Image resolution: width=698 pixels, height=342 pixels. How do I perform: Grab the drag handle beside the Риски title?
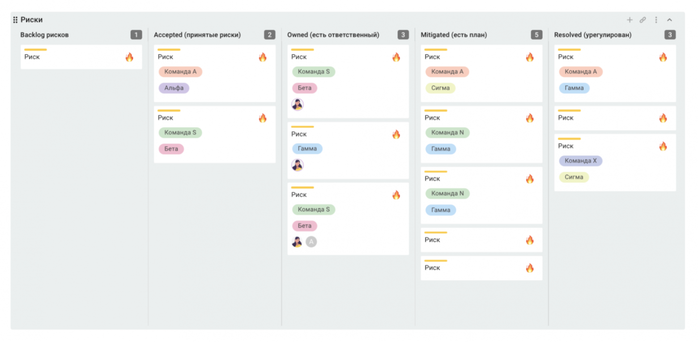tap(15, 20)
